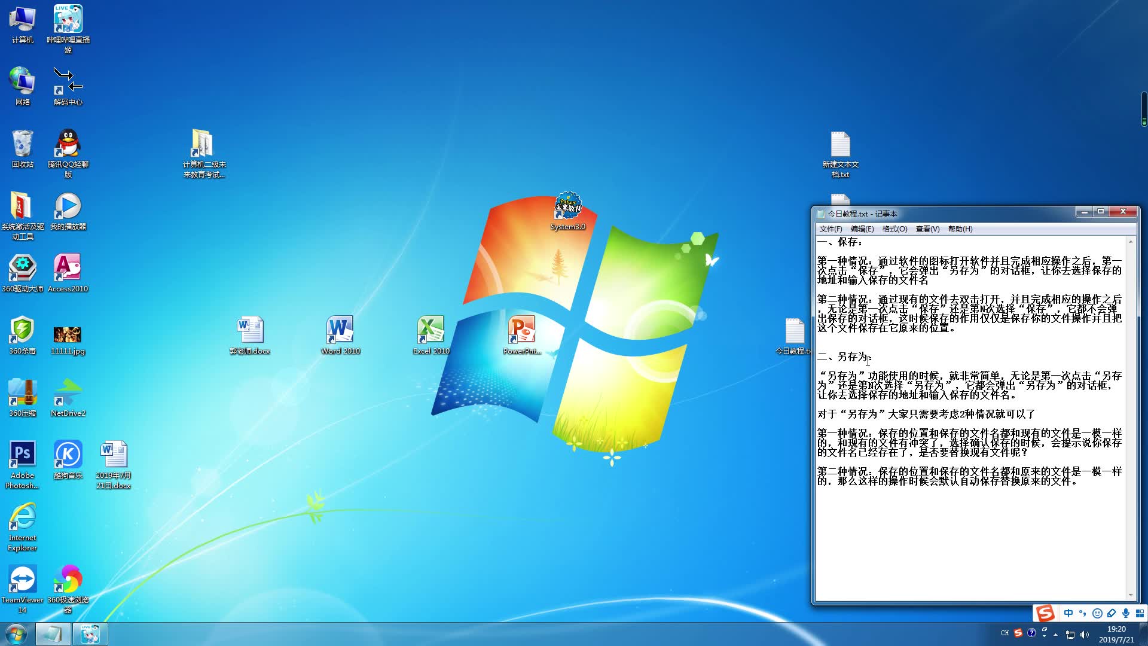Place cursor in the '二、另存为' line

point(844,357)
